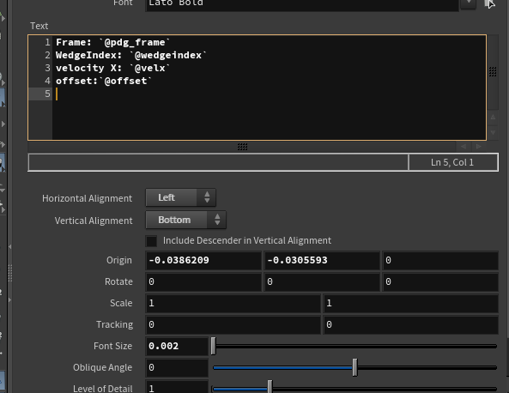
Task: Click the Font field showing Lato Bold
Action: pyautogui.click(x=302, y=4)
